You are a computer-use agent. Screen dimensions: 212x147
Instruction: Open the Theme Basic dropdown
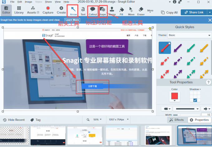pos(190,35)
